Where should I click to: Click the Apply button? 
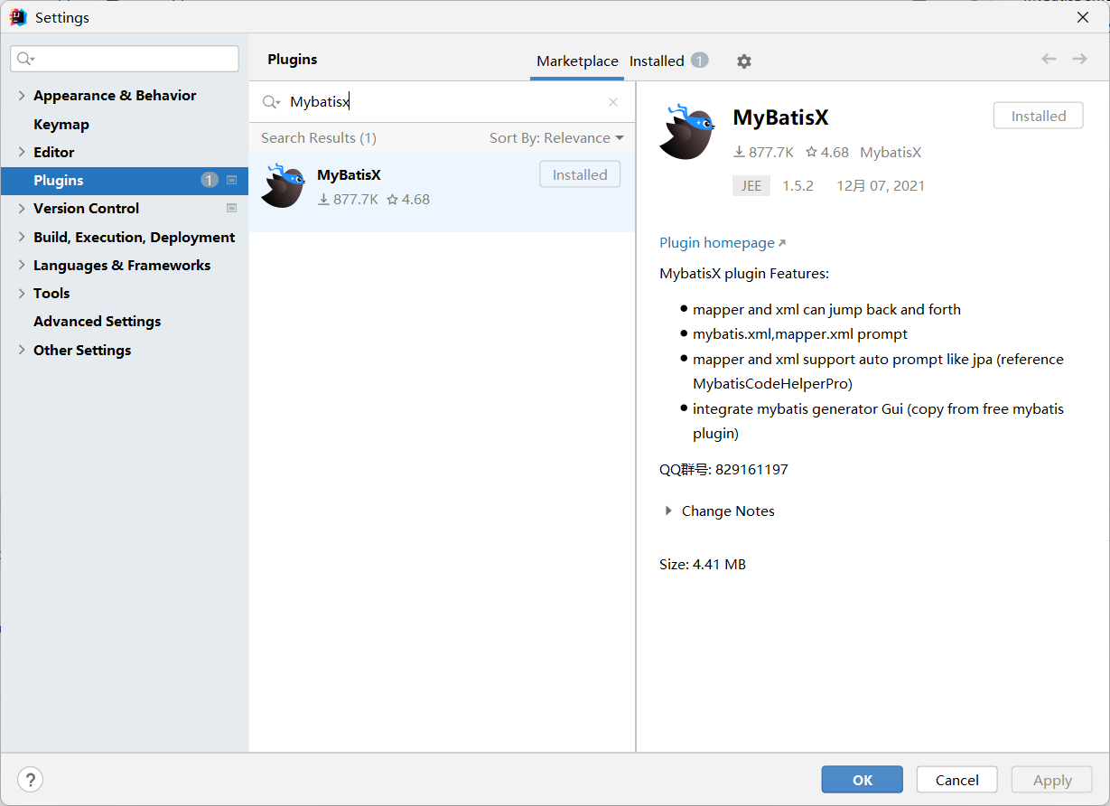(x=1052, y=780)
